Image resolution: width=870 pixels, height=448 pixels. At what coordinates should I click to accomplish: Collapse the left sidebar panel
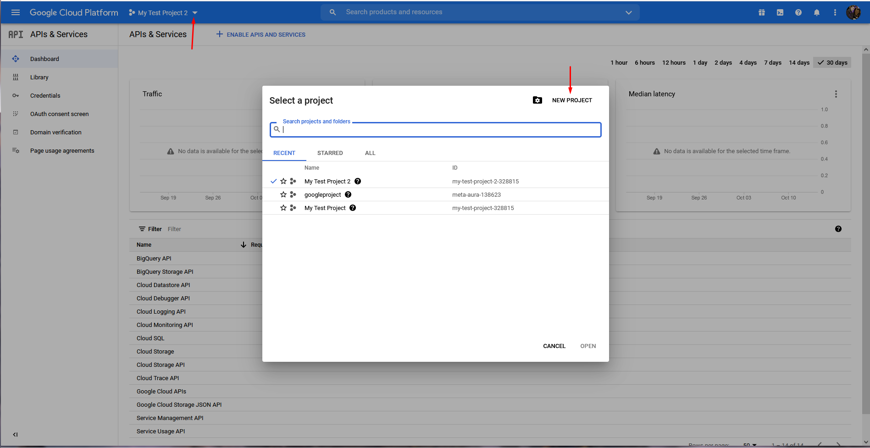[15, 434]
